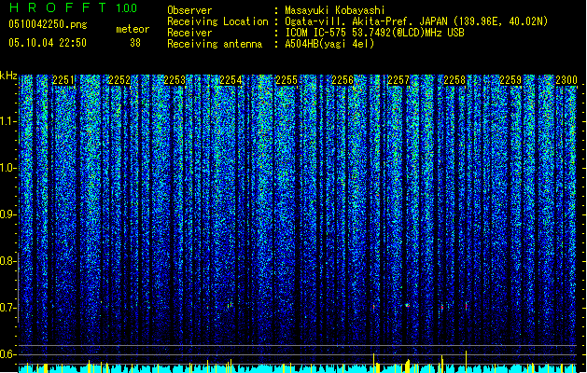This screenshot has width=587, height=373.
Task: Click the 2256 time marker
Action: 342,80
